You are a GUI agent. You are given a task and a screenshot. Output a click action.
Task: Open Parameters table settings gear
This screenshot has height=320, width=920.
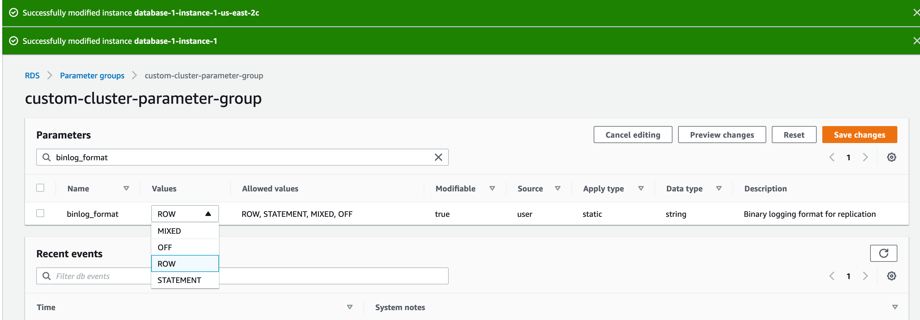(x=891, y=157)
